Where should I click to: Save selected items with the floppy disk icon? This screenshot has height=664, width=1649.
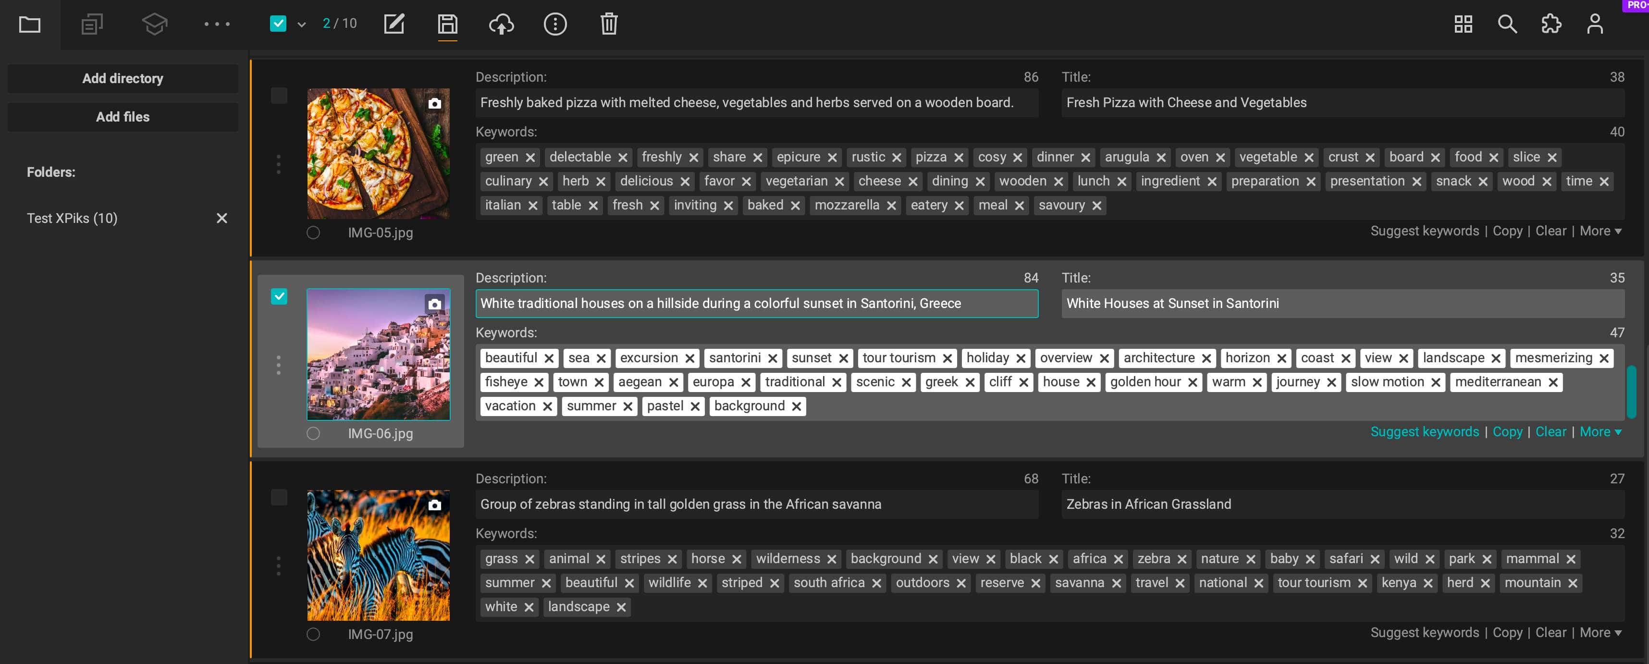(x=447, y=25)
